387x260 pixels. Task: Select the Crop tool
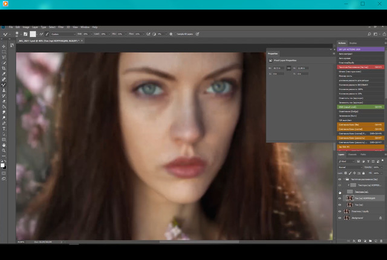point(4,68)
